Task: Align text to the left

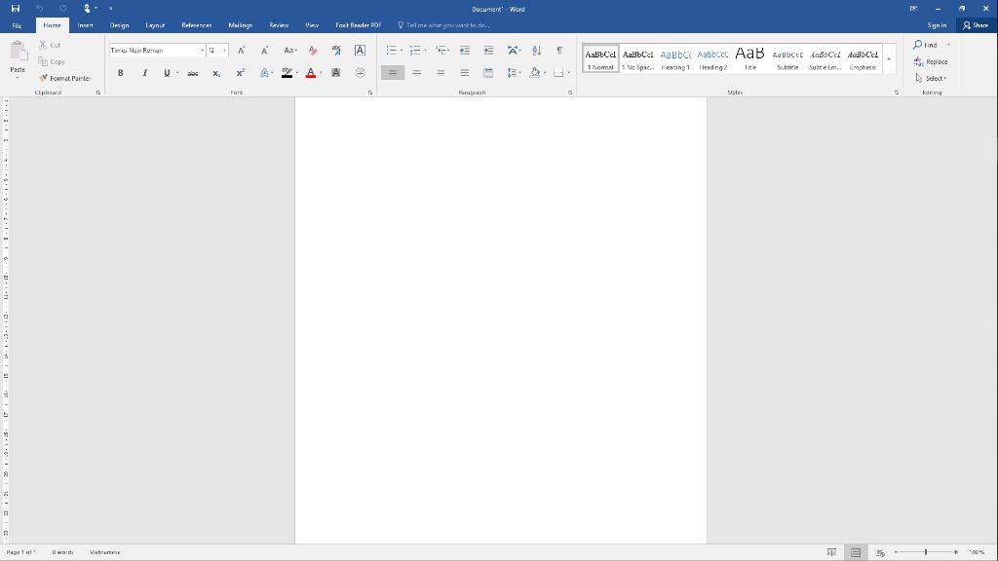Action: 393,73
